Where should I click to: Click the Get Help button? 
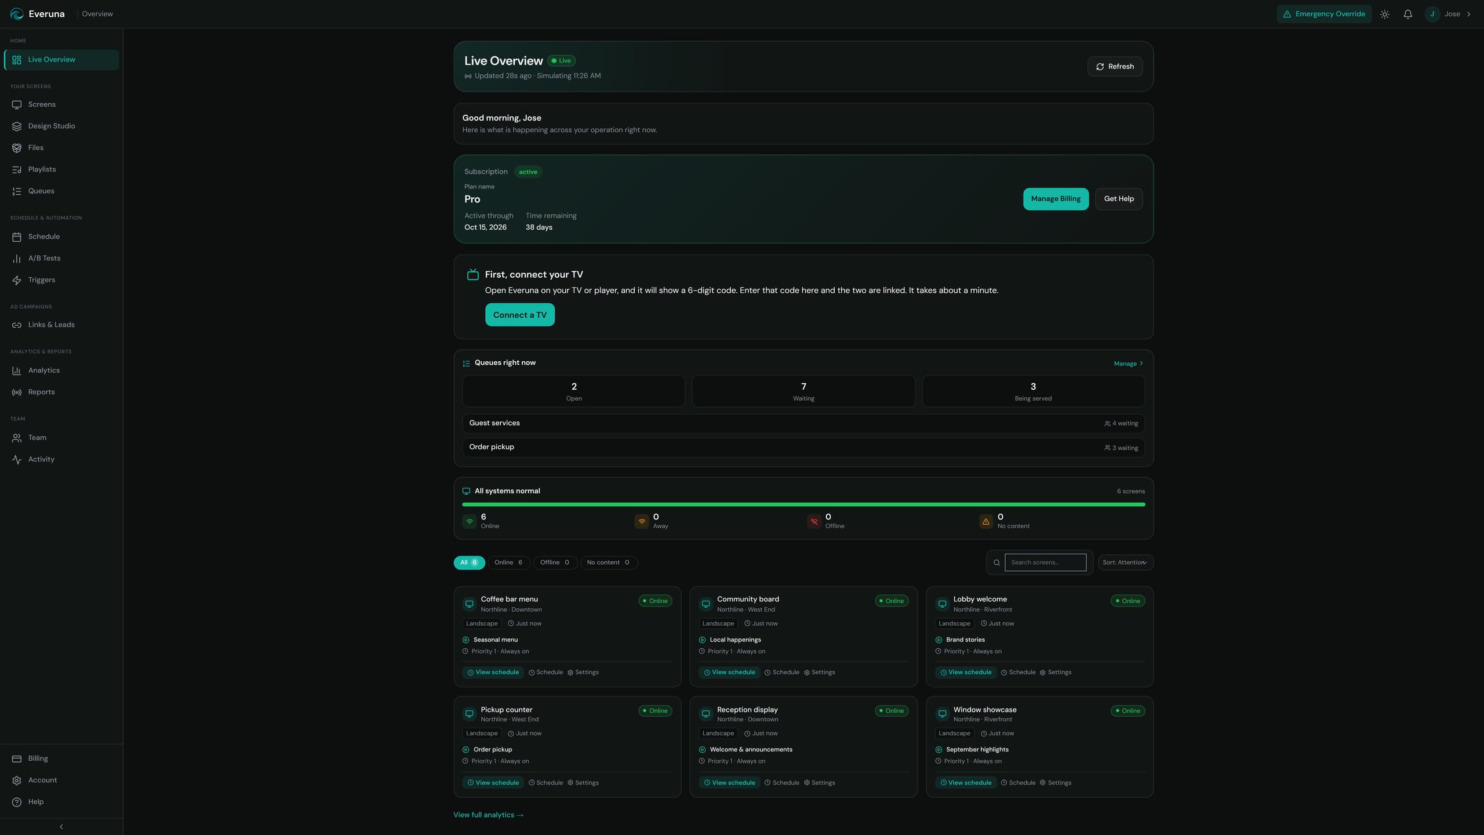tap(1119, 199)
